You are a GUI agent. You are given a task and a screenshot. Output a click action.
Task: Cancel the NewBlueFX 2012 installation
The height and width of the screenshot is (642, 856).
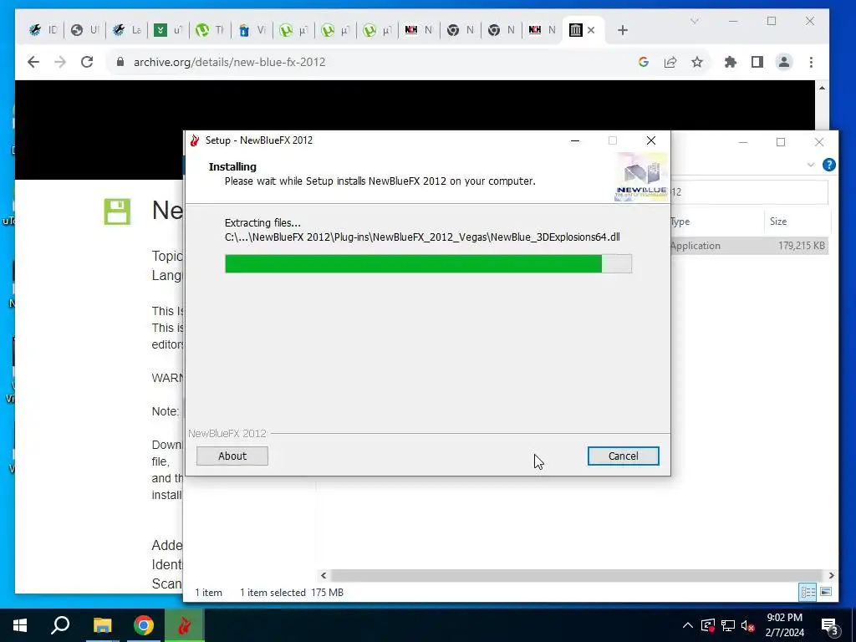(x=623, y=456)
